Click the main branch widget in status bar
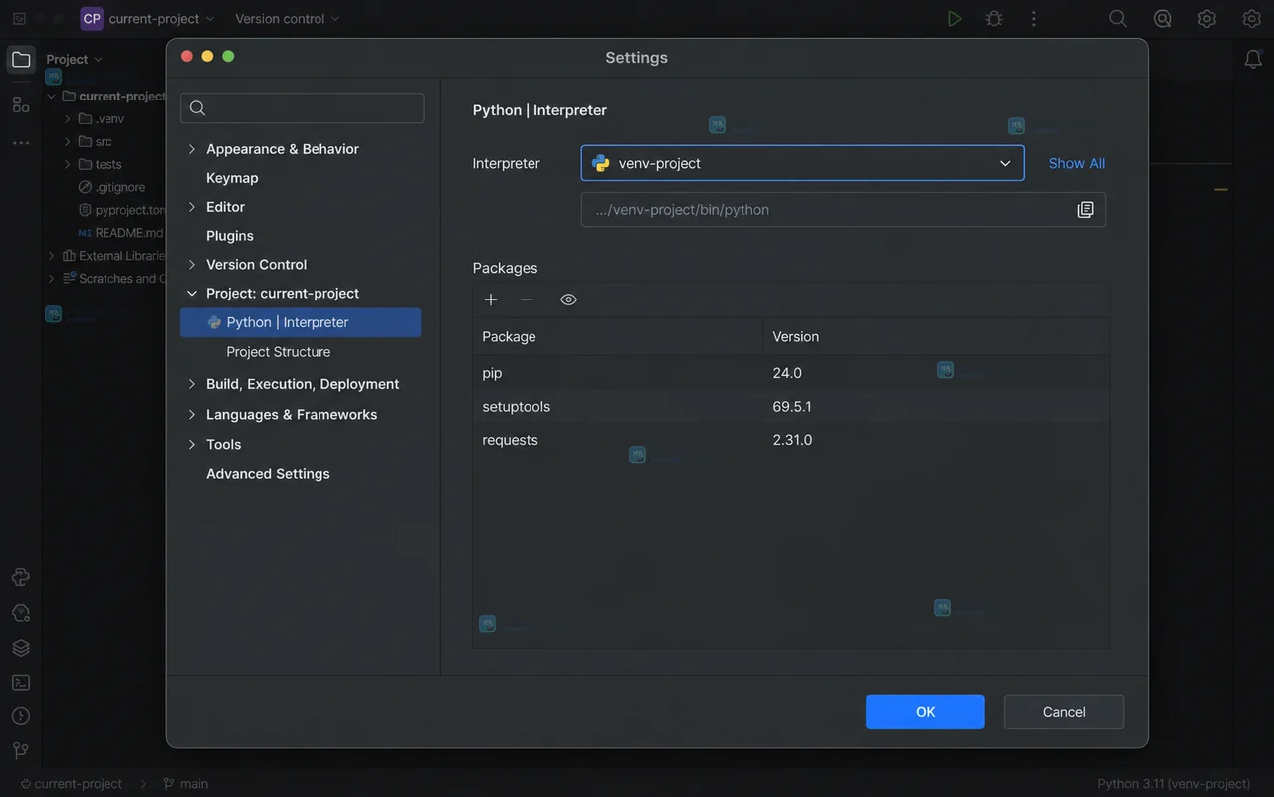The image size is (1274, 797). (x=185, y=784)
